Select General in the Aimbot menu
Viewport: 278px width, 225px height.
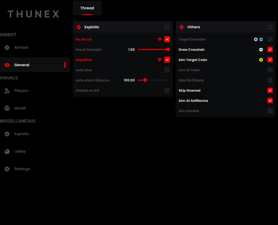tap(22, 65)
